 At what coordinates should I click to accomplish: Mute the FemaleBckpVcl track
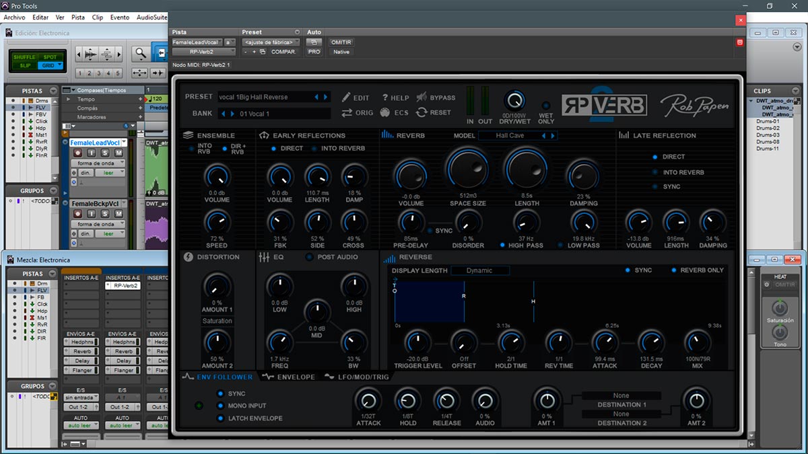point(119,214)
